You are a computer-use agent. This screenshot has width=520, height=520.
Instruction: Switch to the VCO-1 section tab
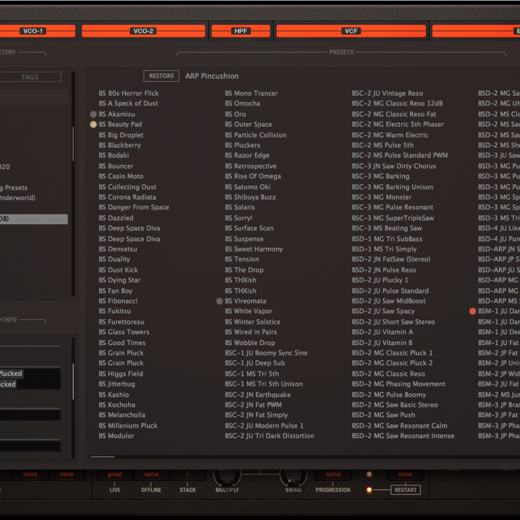tap(34, 31)
